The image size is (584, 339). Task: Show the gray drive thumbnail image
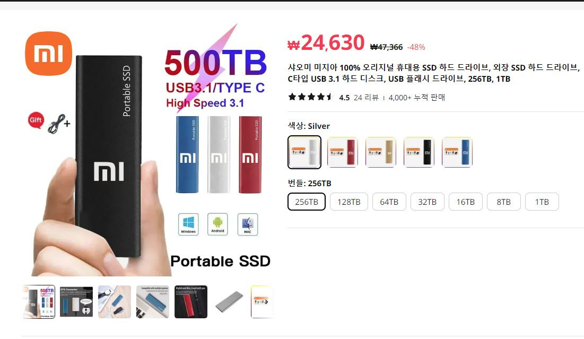tap(229, 302)
